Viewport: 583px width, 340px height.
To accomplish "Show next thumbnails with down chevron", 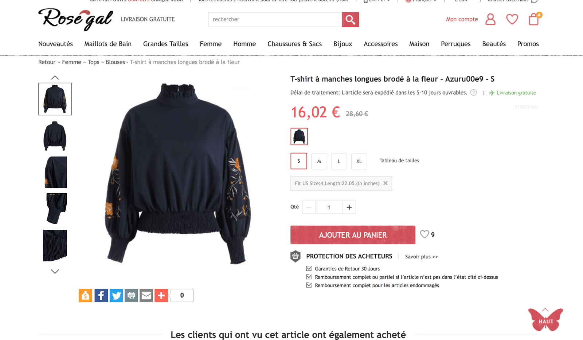I will [x=55, y=271].
